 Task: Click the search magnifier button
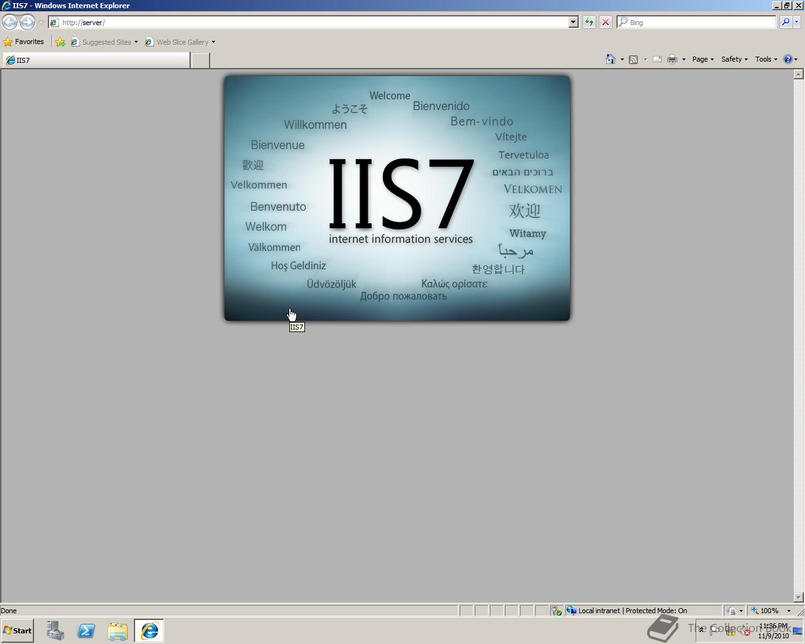[x=785, y=22]
